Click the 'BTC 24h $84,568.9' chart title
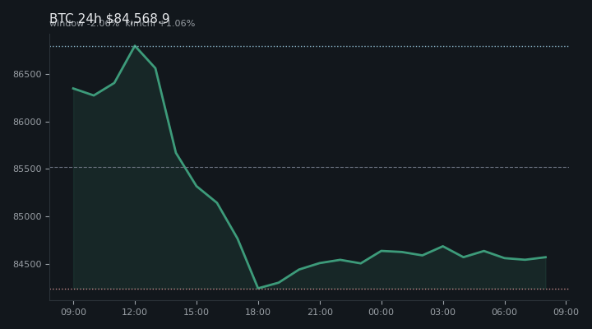This screenshot has height=329, width=592. 109,18
